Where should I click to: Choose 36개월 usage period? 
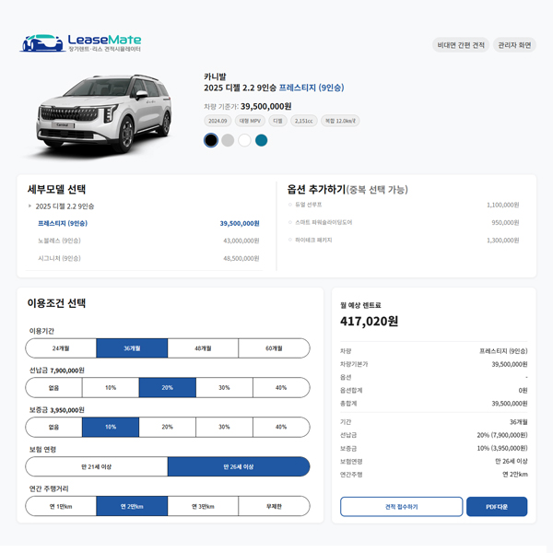point(132,348)
